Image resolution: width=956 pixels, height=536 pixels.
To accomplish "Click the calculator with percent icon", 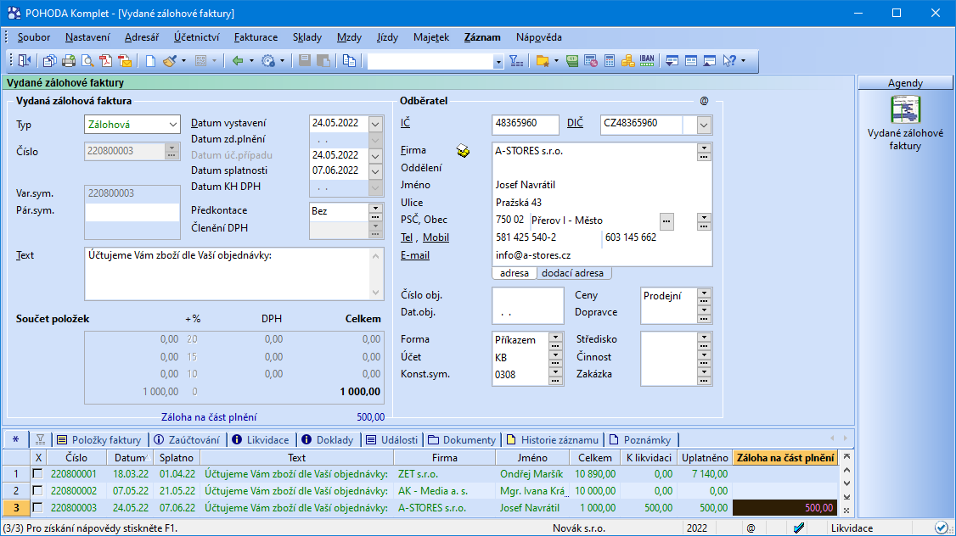I will 590,60.
